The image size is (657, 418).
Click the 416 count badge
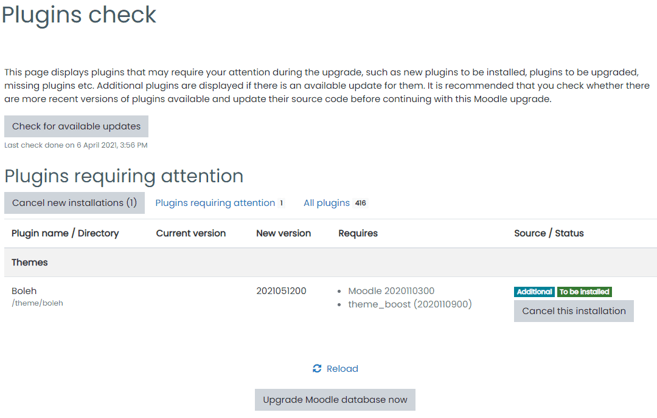360,203
